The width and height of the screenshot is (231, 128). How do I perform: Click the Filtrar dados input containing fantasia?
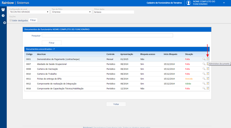coord(114,12)
